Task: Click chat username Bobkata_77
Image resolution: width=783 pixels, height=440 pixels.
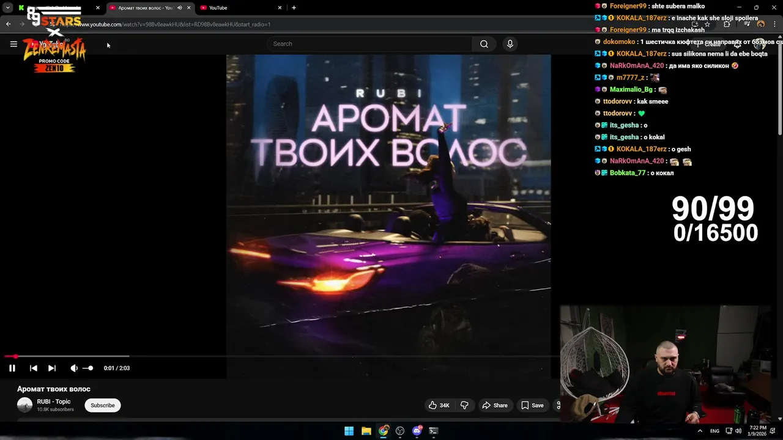Action: pyautogui.click(x=628, y=173)
